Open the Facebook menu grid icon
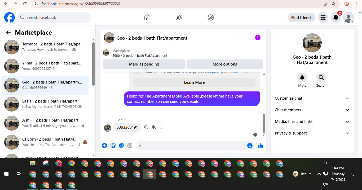The width and height of the screenshot is (362, 190). [x=323, y=17]
